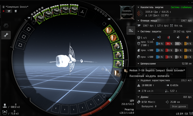This screenshot has width=193, height=116.
Task: Collapse the Накопитель энергии section
Action: (x=138, y=7)
